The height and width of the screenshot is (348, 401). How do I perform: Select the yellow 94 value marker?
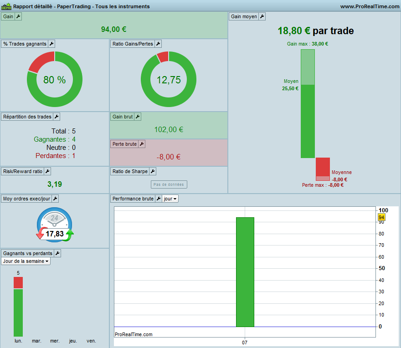[381, 217]
